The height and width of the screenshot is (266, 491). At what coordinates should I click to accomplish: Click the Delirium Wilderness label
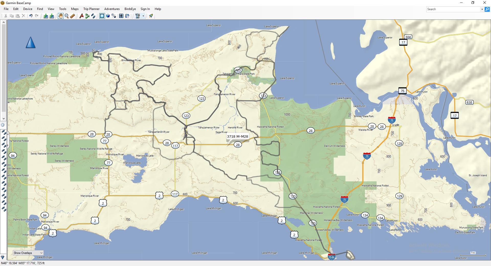coord(334,146)
